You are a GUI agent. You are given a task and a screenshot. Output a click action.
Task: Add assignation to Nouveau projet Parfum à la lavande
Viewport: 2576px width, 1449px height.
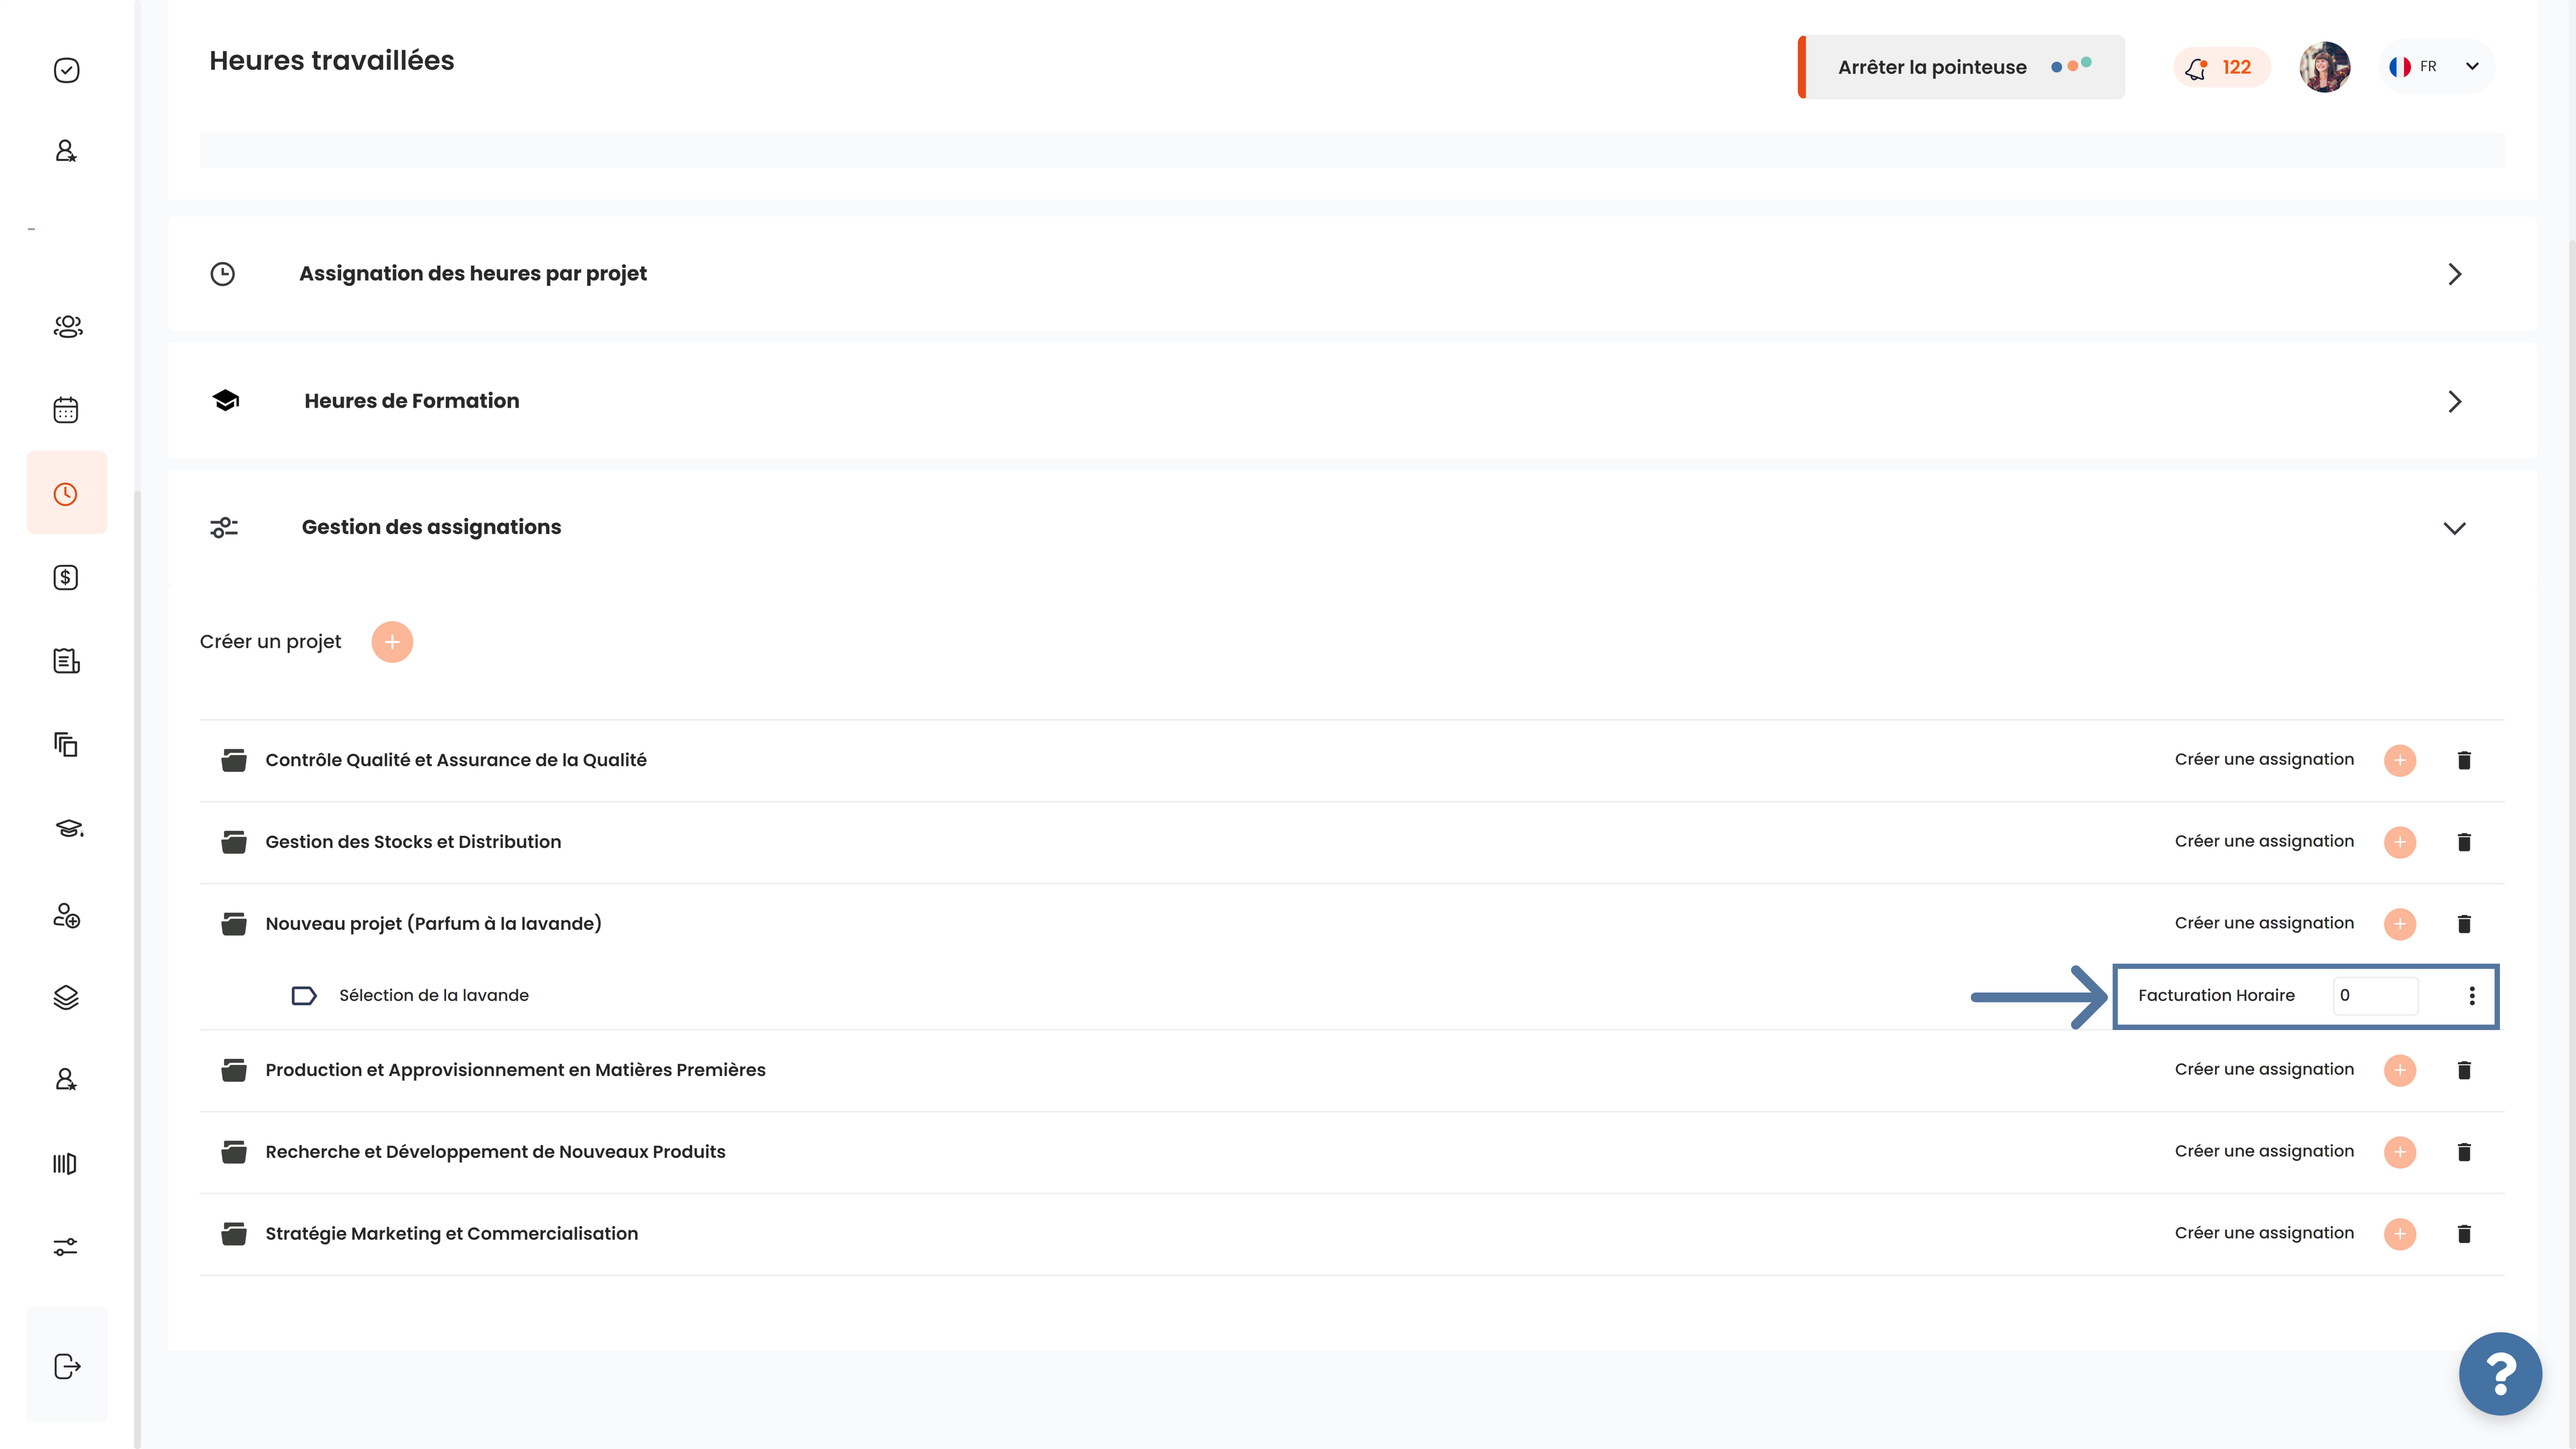coord(2400,924)
